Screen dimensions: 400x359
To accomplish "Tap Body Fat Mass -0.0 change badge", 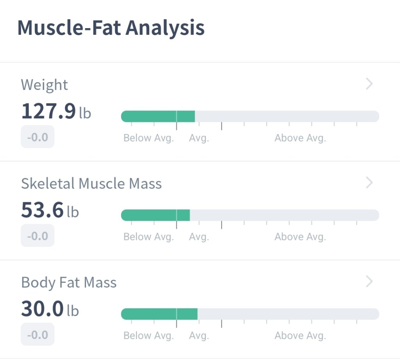I will pyautogui.click(x=37, y=335).
